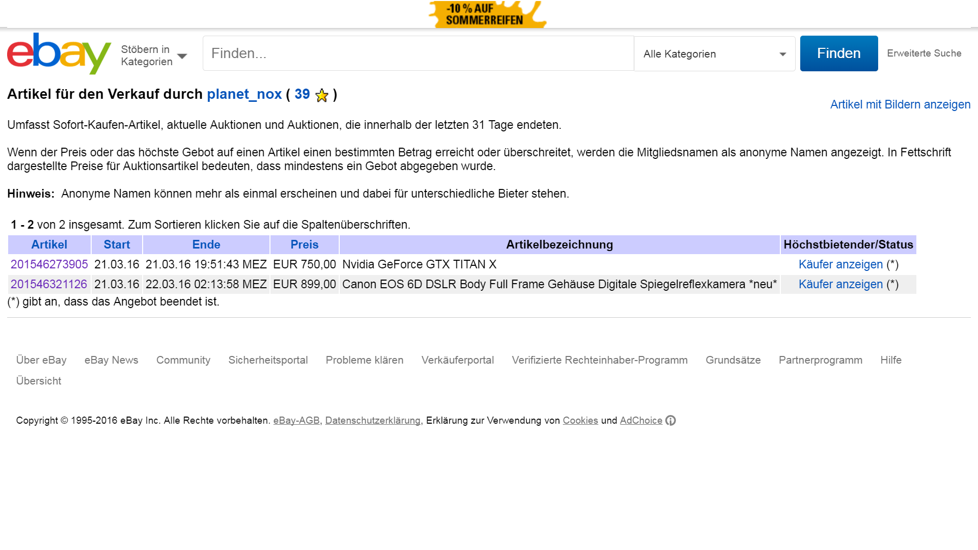Sort by Preis column header
978x550 pixels.
305,244
